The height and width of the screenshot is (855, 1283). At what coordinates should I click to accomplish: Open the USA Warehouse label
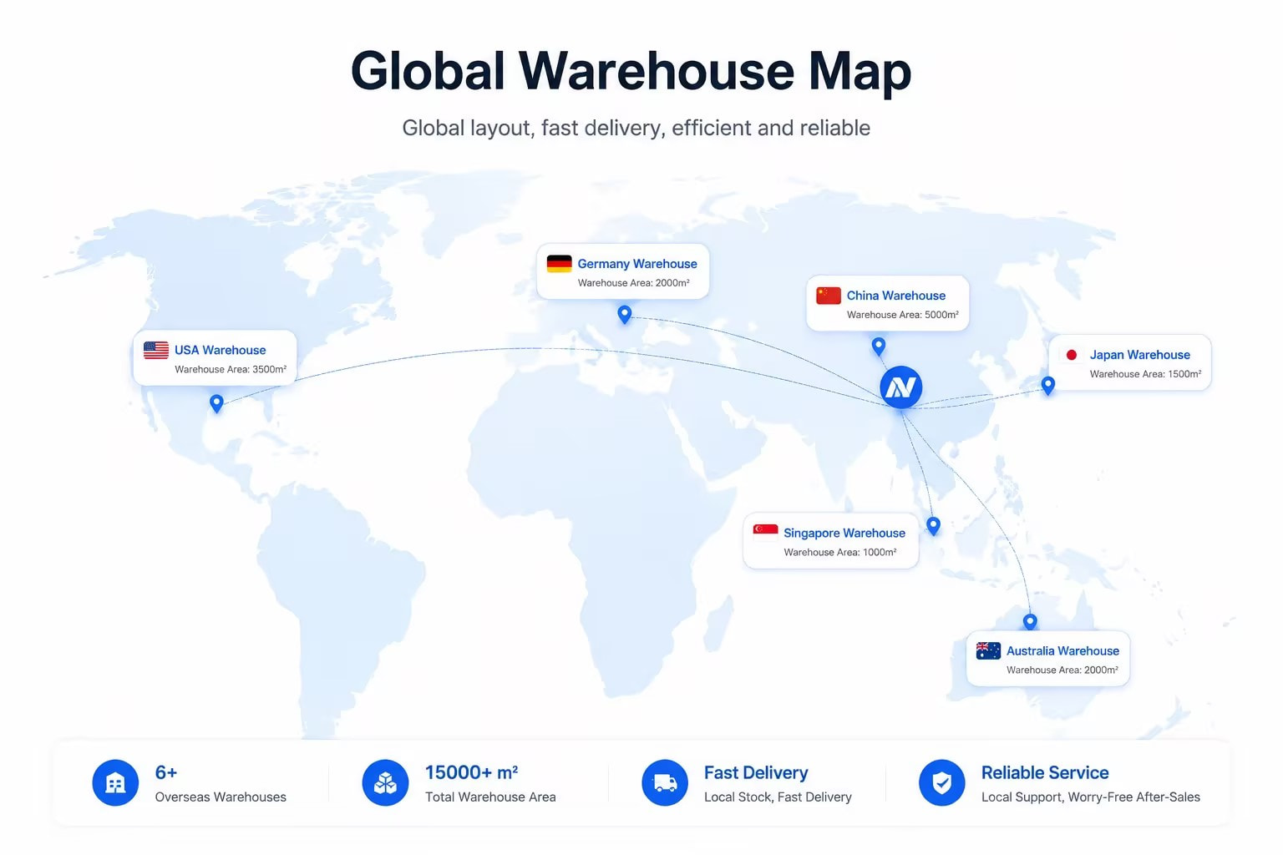[221, 351]
